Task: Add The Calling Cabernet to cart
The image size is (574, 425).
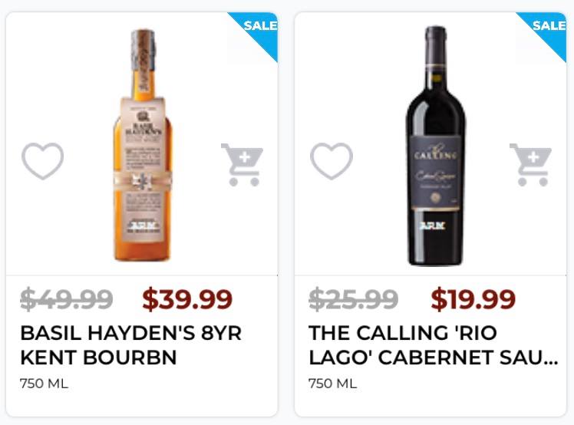Action: pyautogui.click(x=530, y=164)
